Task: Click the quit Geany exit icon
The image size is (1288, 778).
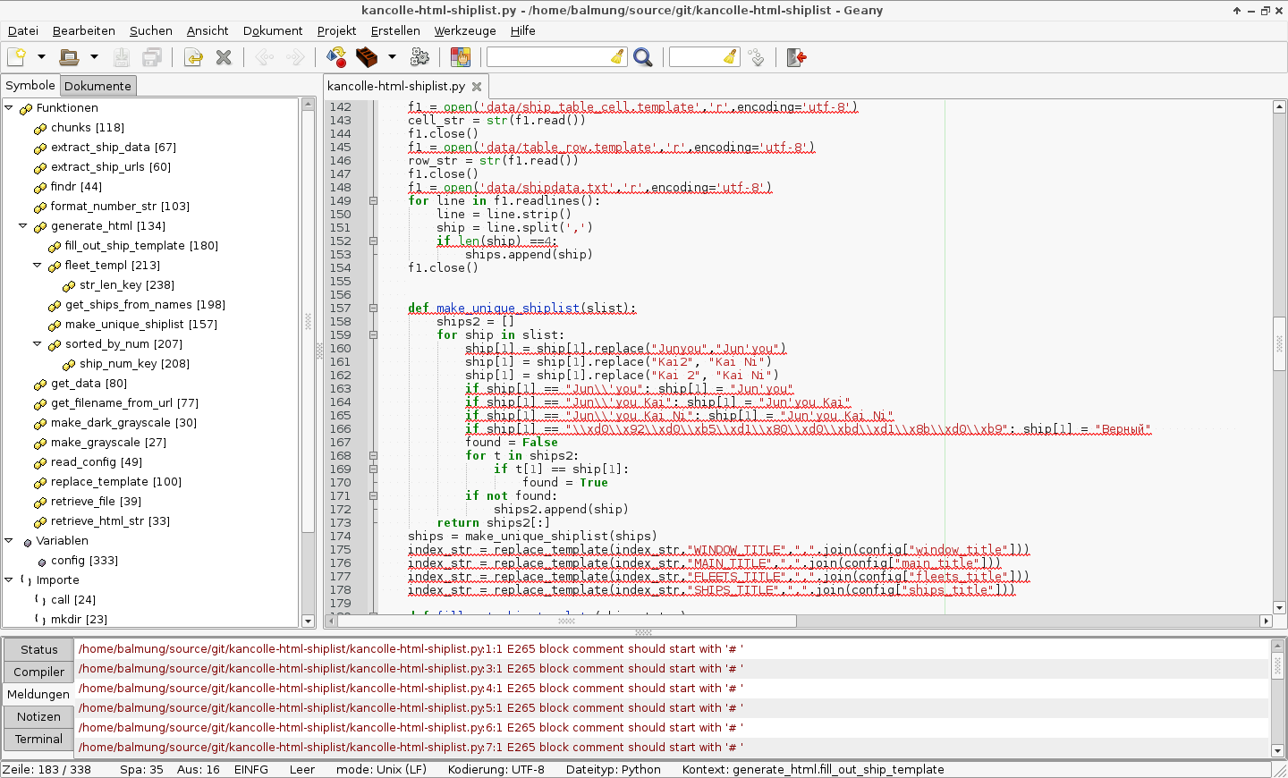Action: [796, 57]
